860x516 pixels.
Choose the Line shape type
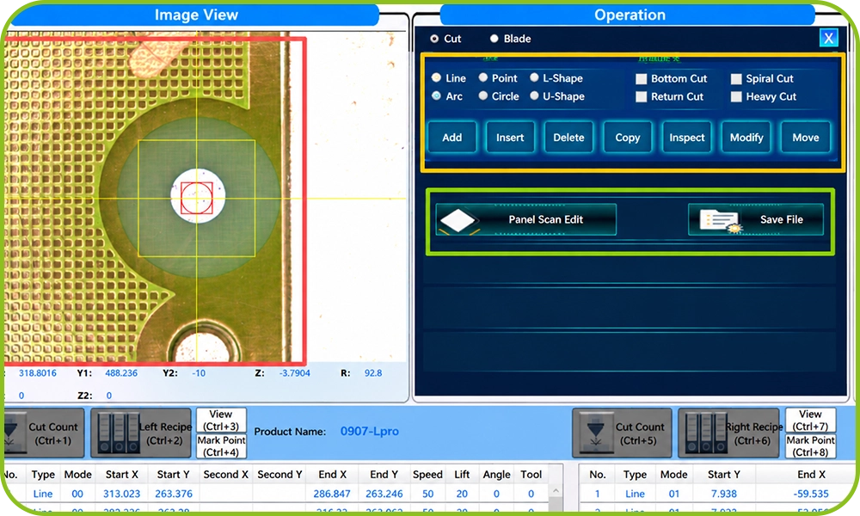(437, 78)
